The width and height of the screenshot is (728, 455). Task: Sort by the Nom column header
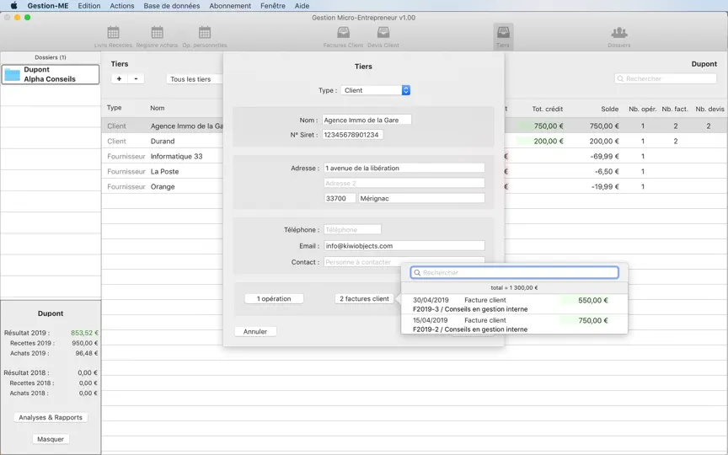(158, 108)
